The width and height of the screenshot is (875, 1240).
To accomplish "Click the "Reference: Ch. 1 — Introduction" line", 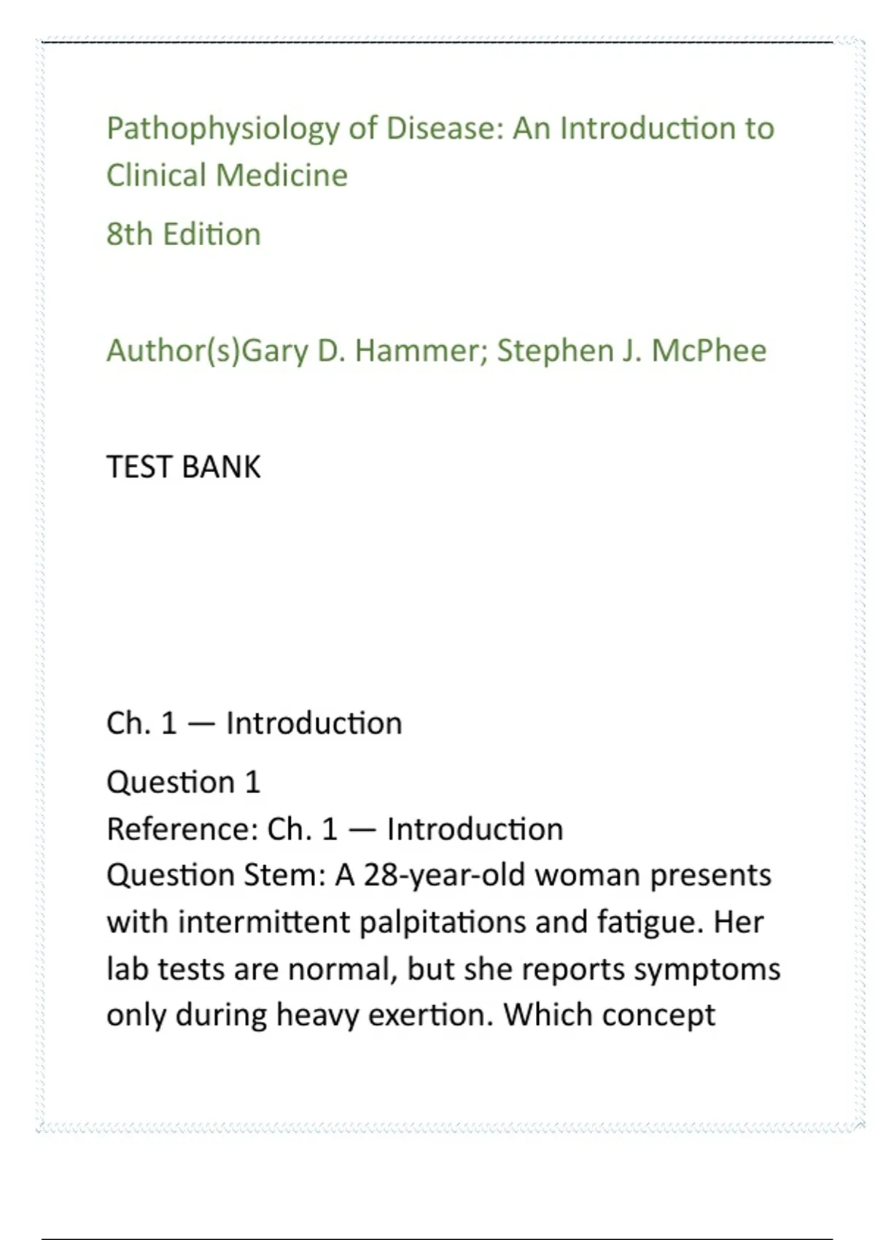I will tap(335, 829).
